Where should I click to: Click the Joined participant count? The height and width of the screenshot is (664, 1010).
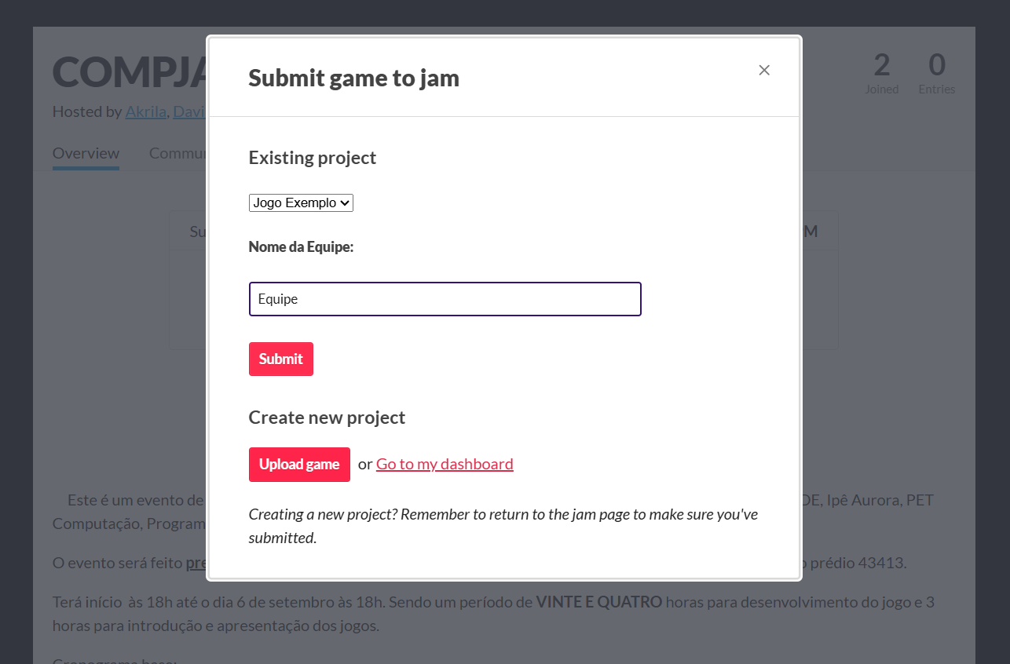[881, 73]
